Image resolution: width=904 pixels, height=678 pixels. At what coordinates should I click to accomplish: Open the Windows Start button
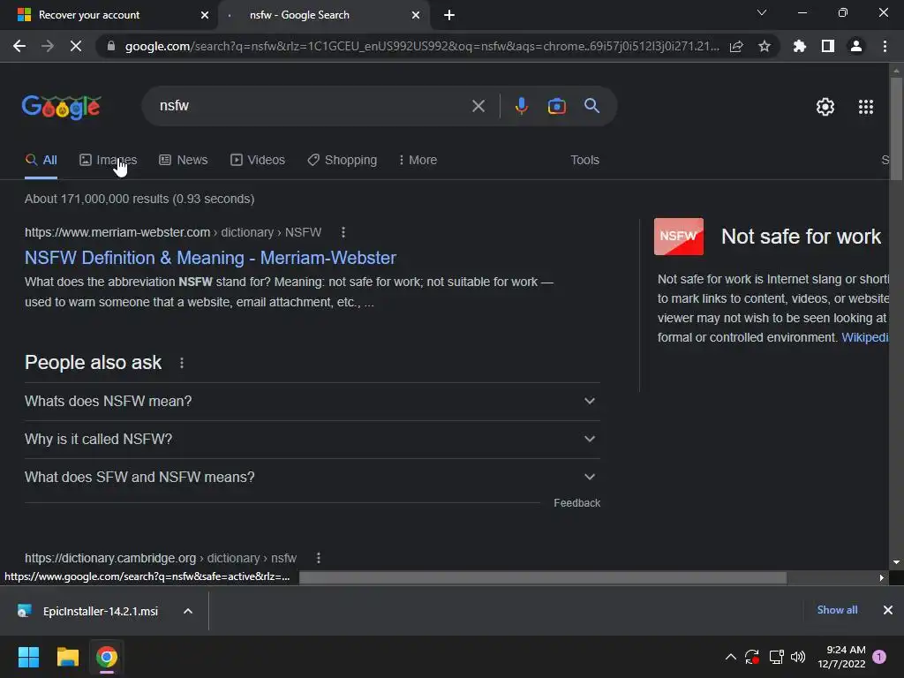pyautogui.click(x=28, y=657)
